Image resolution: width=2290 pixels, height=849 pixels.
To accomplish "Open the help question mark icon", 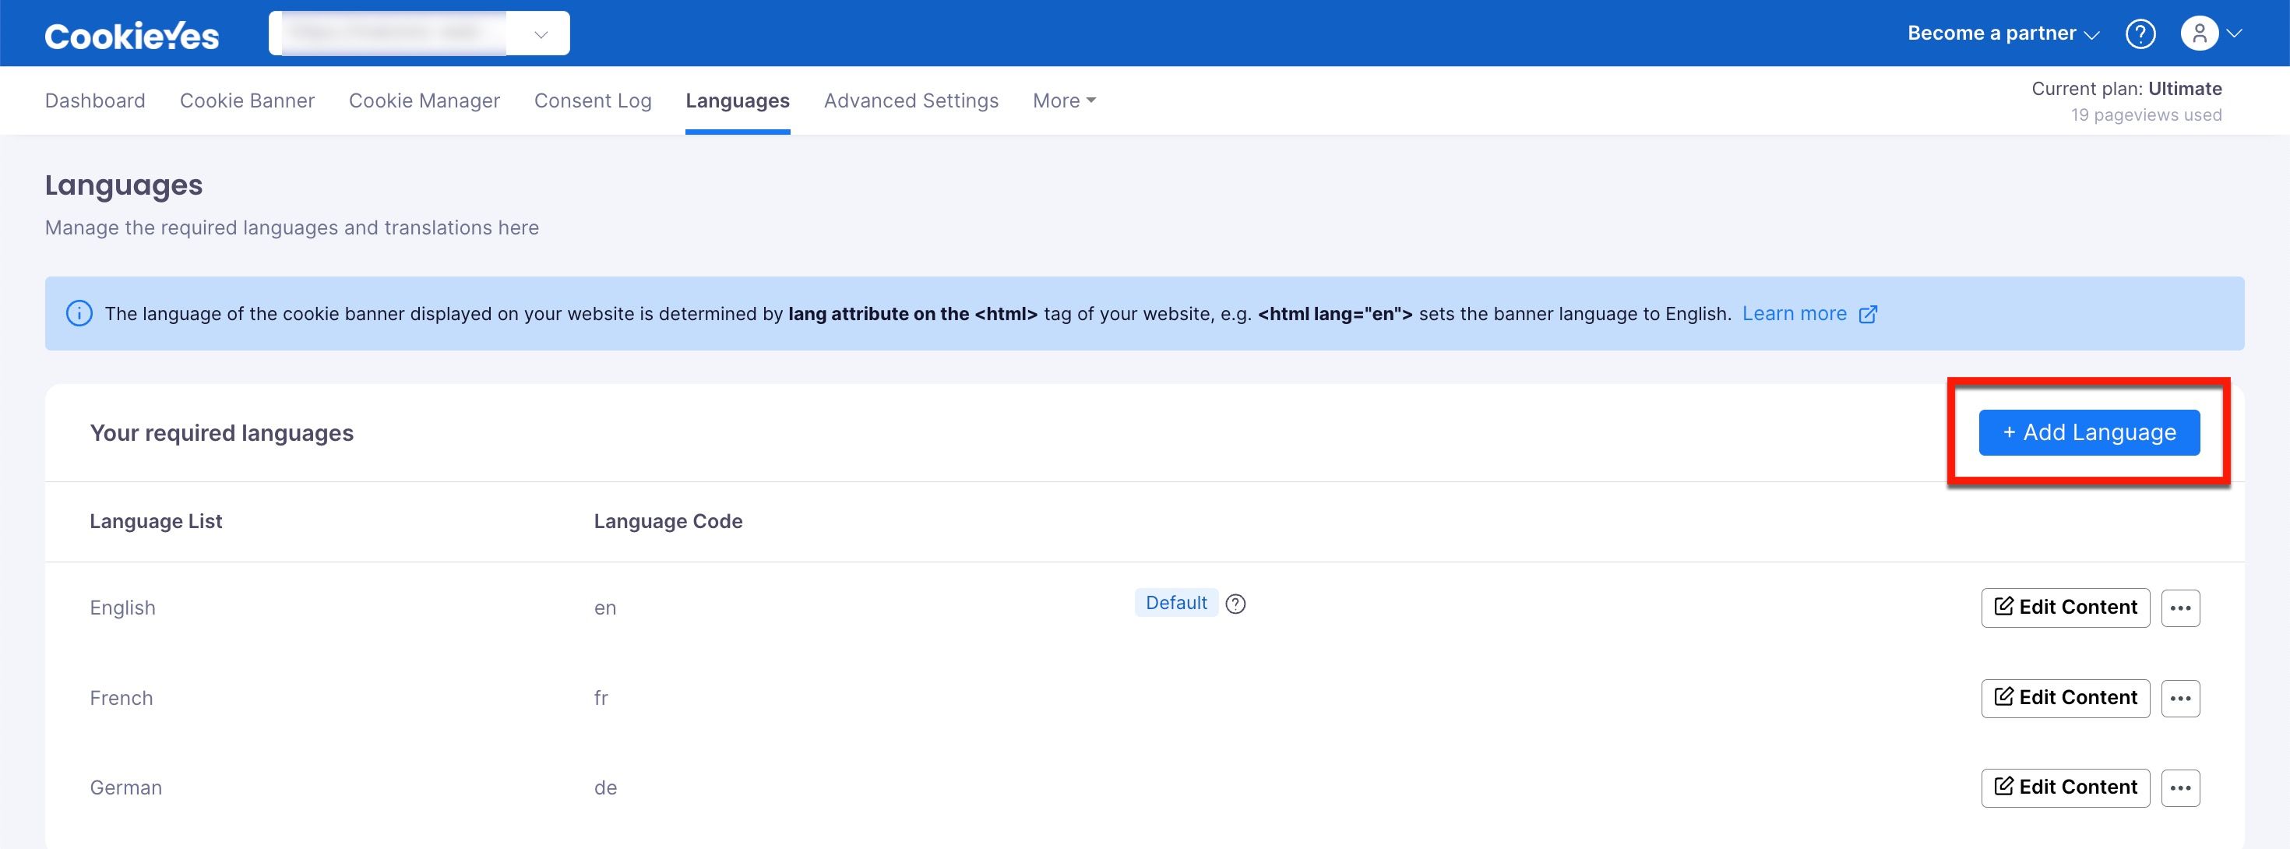I will point(2140,33).
